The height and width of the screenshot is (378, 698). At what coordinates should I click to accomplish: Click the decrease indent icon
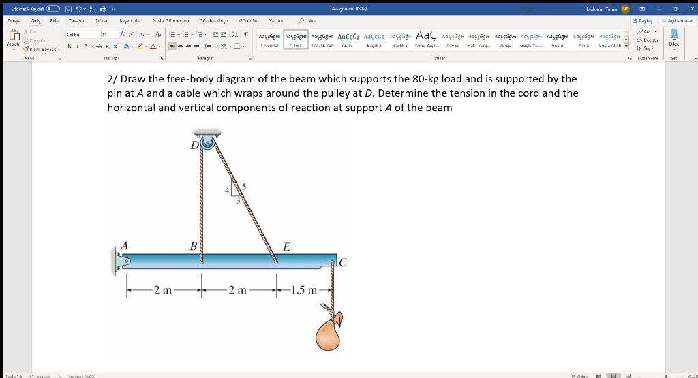tap(215, 35)
